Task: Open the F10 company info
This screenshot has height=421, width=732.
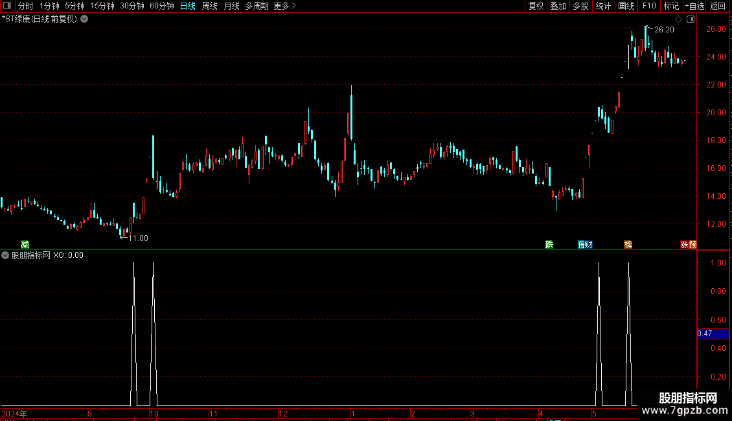Action: 649,6
